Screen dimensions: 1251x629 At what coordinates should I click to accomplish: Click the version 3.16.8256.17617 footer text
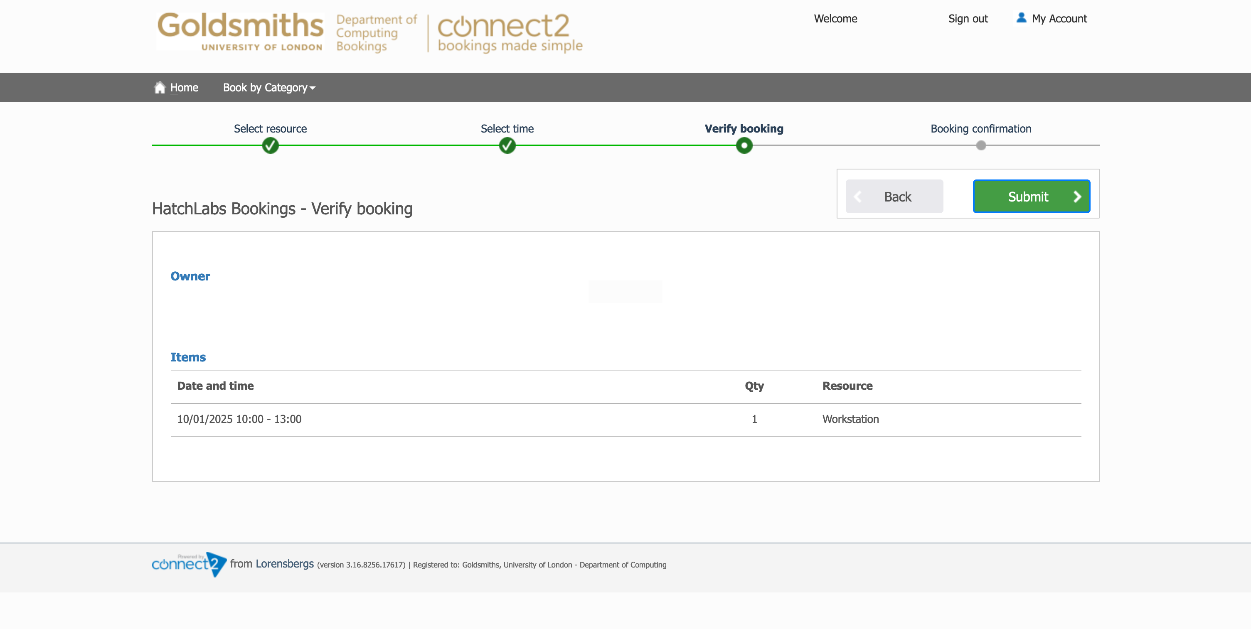tap(361, 565)
